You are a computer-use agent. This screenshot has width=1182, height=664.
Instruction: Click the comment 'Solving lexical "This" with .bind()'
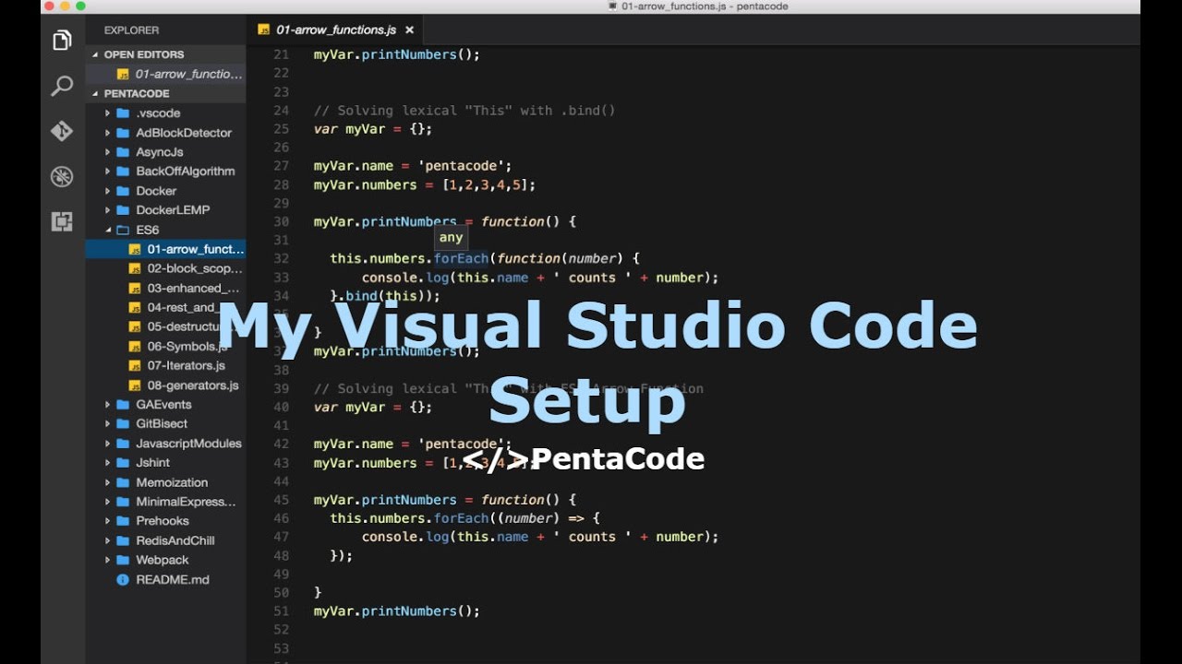pos(464,111)
